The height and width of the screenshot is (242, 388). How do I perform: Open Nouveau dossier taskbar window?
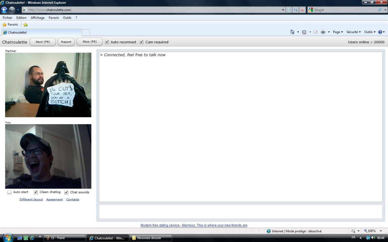click(151, 238)
